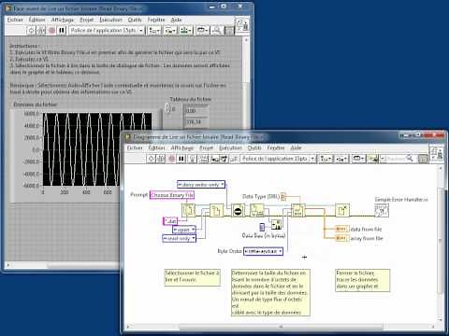Run continuously in front panel window
The image size is (449, 336).
[41, 30]
